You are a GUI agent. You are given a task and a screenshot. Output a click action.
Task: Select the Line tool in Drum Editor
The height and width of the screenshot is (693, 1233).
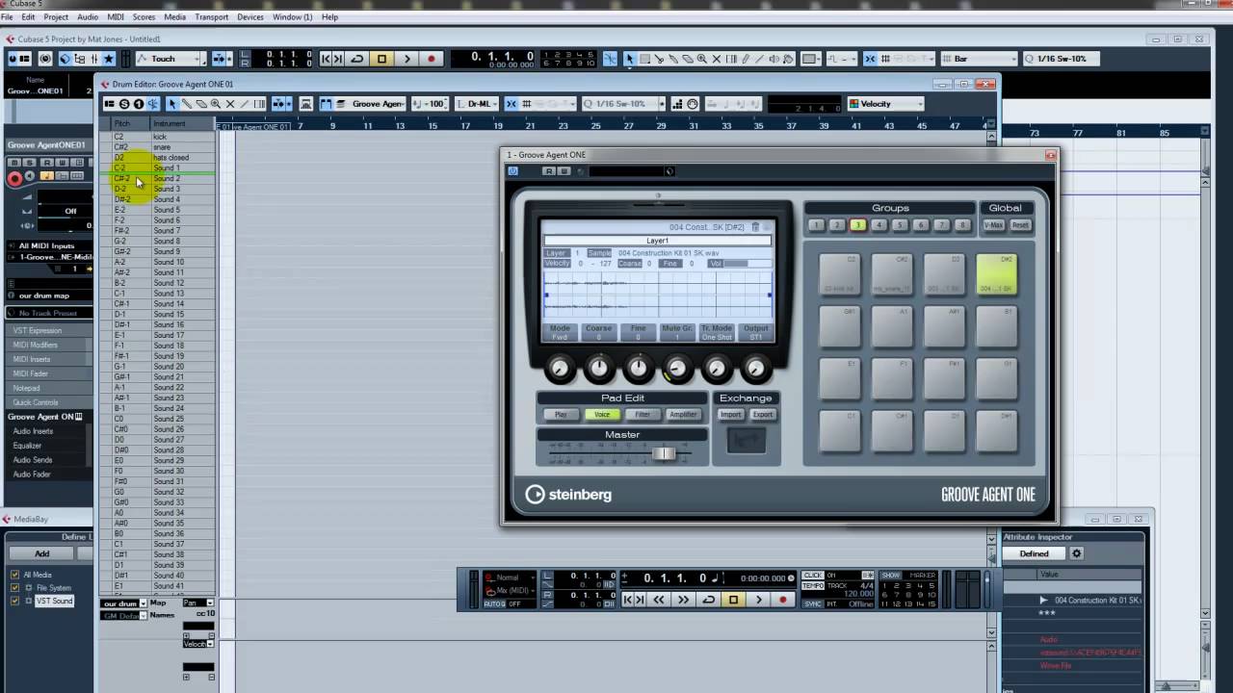245,104
